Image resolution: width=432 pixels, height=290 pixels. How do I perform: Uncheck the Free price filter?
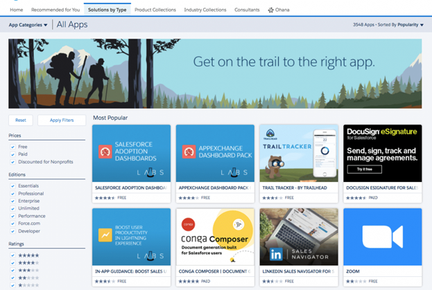(x=12, y=147)
